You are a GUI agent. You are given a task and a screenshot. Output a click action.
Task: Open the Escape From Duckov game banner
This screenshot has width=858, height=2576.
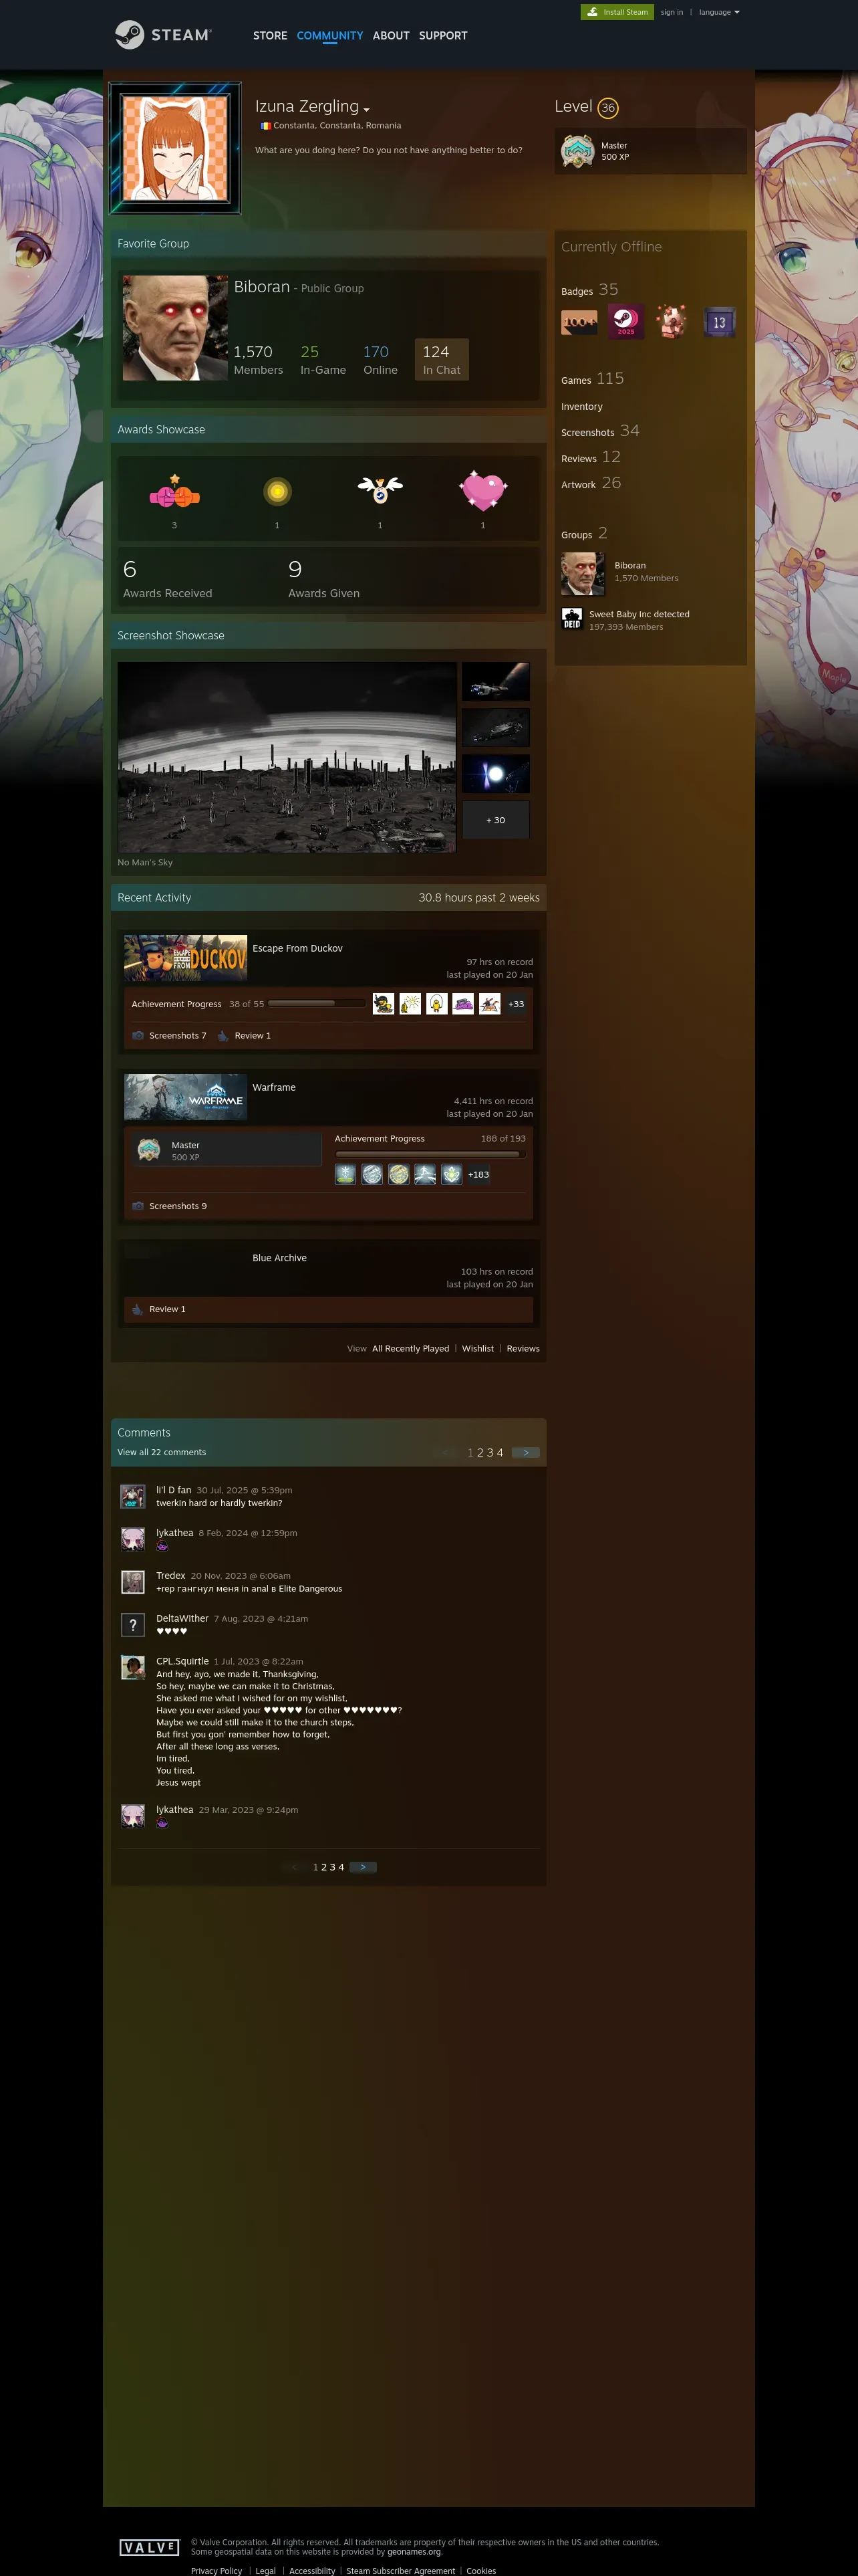point(186,958)
